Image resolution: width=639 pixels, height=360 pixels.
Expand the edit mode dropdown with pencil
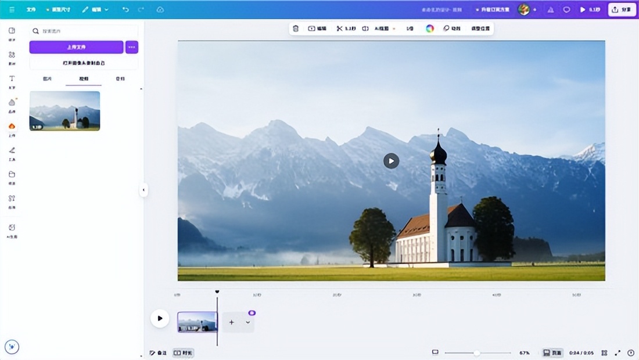click(95, 10)
